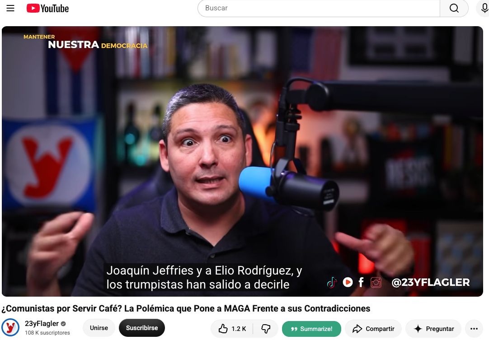The height and width of the screenshot is (340, 489).
Task: Dislike the video with thumbs down
Action: coord(266,328)
